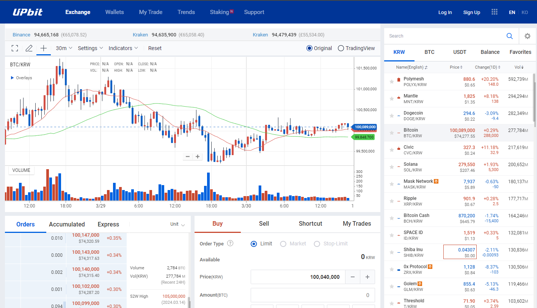Select the drawing pencil tool above the chart
This screenshot has height=308, width=537.
pos(29,48)
